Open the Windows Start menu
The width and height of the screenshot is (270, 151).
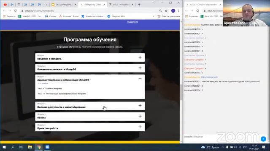[4, 147]
